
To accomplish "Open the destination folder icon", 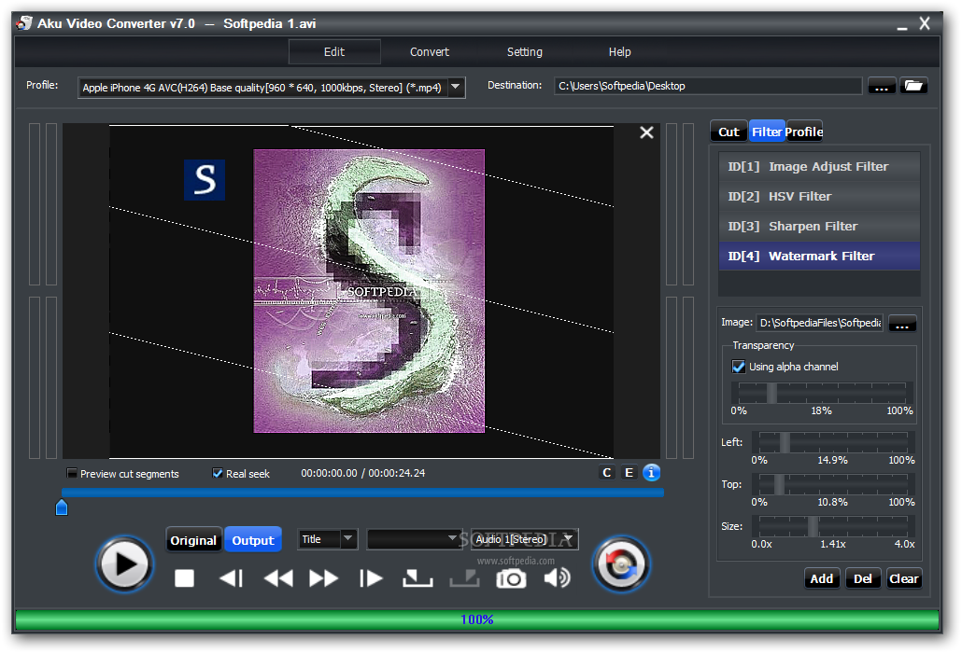I will point(913,86).
